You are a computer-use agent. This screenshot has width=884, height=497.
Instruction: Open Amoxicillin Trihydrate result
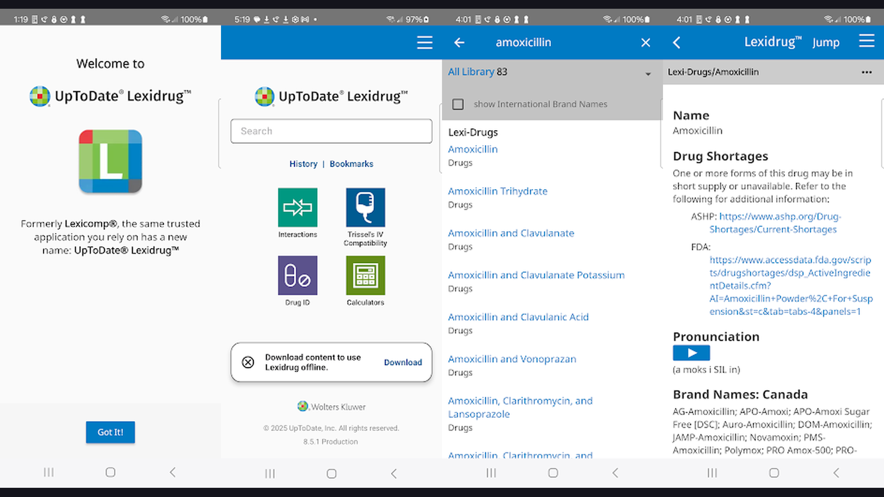tap(498, 191)
